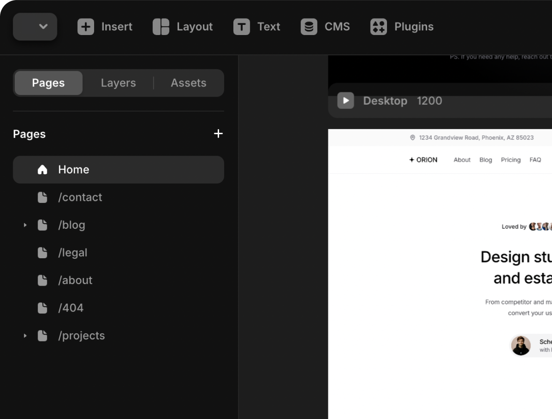Open the CMS panel via its database icon

pyautogui.click(x=308, y=27)
